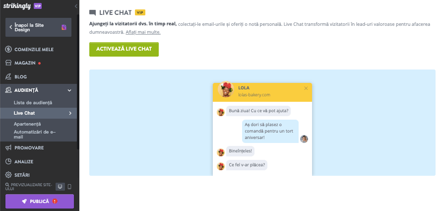The height and width of the screenshot is (211, 442).
Task: Open the Analize chart icon
Action: (8, 161)
